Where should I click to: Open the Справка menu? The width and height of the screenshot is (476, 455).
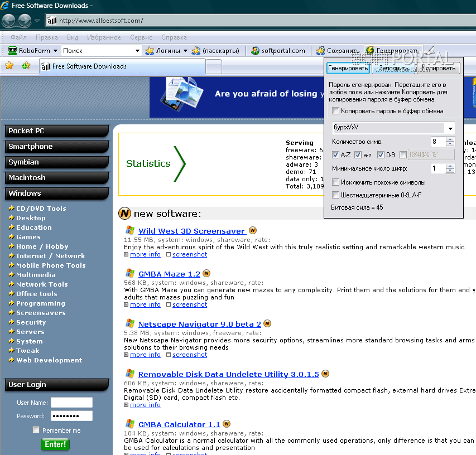174,37
